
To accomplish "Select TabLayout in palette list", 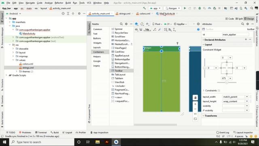I will (x=120, y=75).
